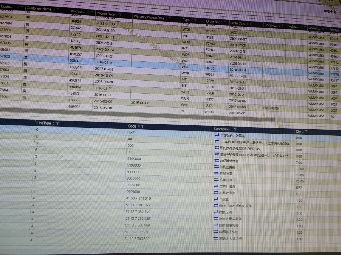Screen dimensions: 341x255
Task: Select invoice number 458831
Action: point(75,93)
